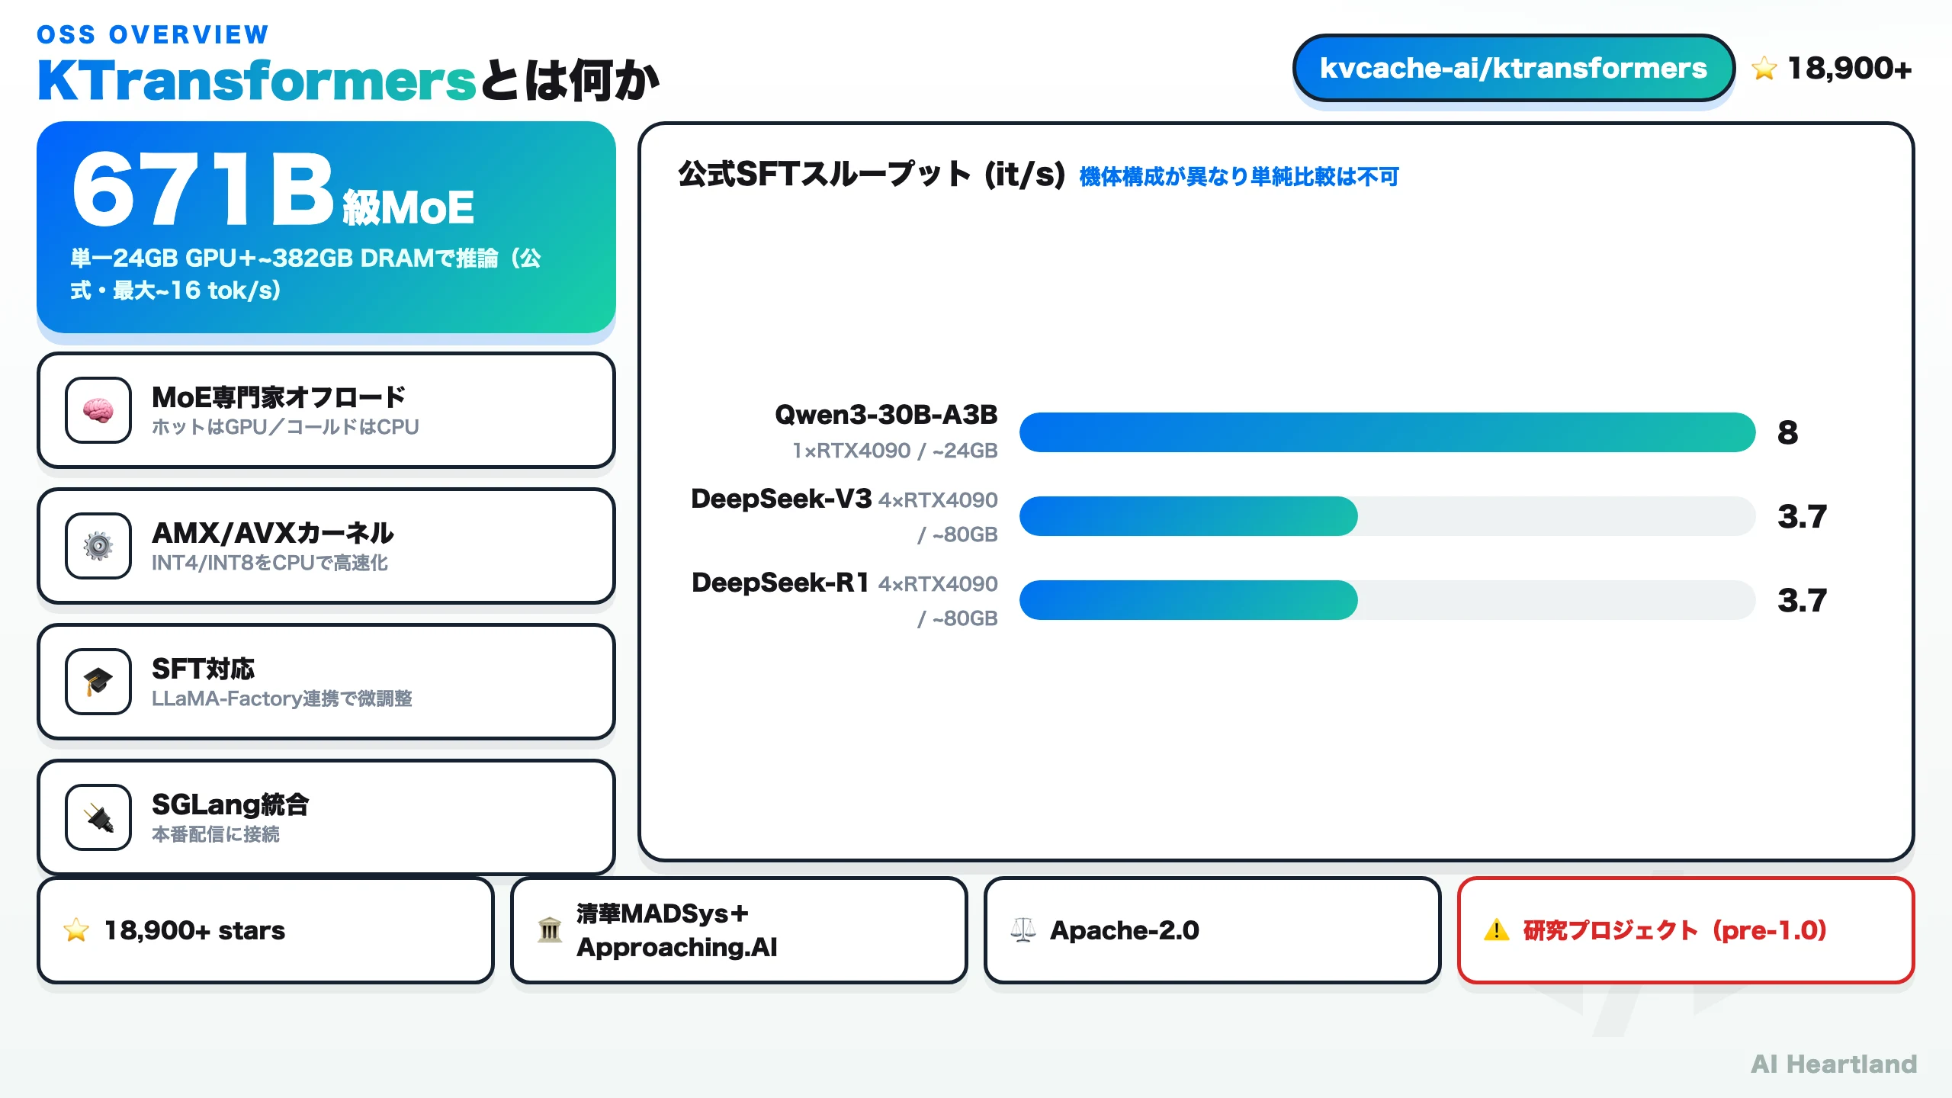Screen dimensions: 1952x1098
Task: Click the Qwen3-30B-A3B throughput bar
Action: click(x=1387, y=432)
